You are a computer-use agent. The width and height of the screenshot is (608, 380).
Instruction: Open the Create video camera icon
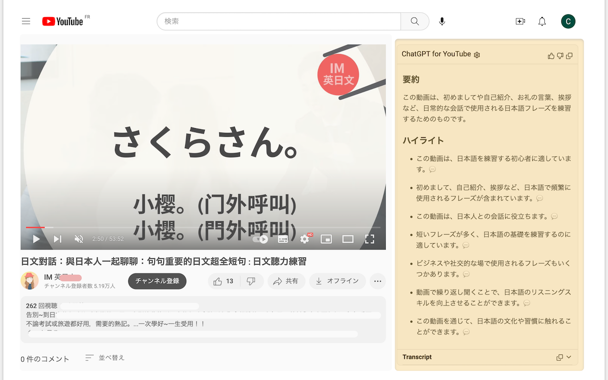click(x=520, y=21)
